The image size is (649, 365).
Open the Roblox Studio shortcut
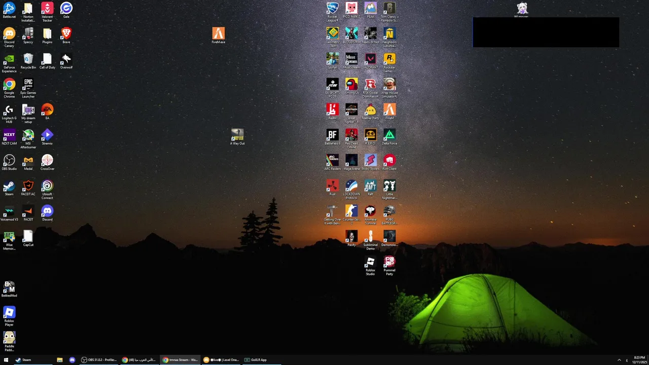(370, 265)
